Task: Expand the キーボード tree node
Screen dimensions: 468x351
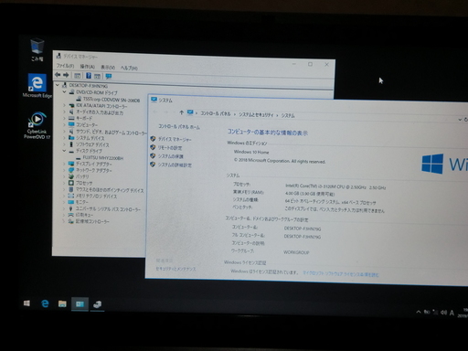Action: 64,118
